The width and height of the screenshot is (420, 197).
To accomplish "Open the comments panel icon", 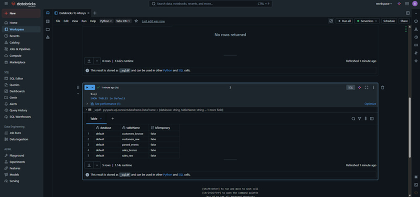I will click(x=416, y=21).
